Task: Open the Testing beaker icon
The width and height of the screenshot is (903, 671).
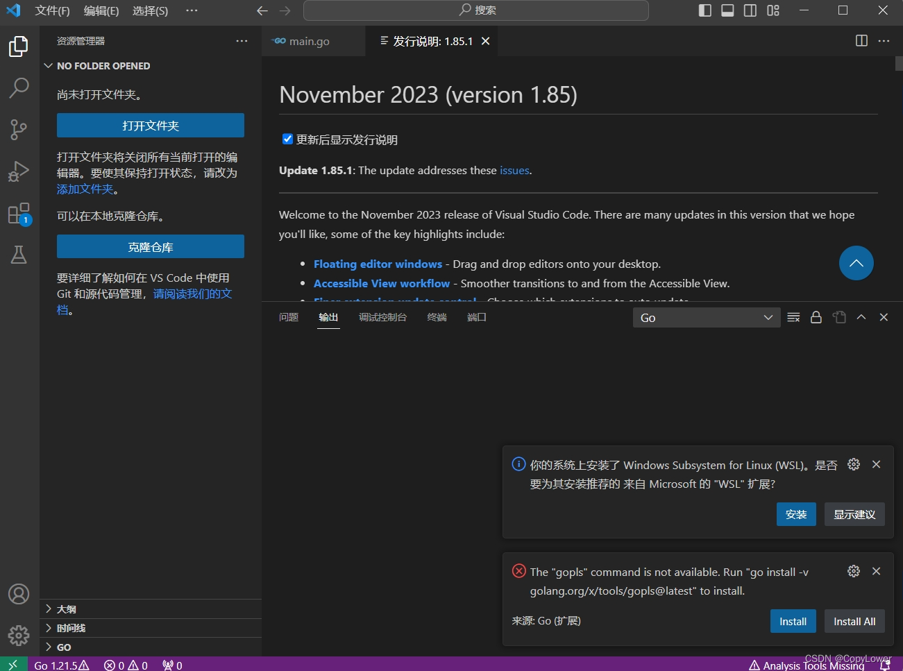Action: [19, 255]
